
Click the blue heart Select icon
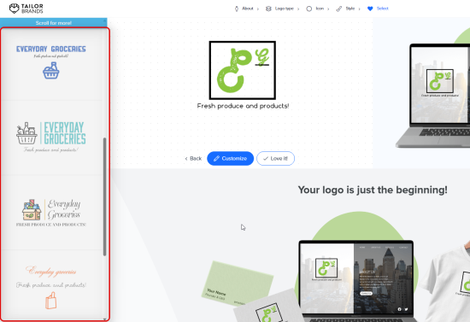(370, 9)
